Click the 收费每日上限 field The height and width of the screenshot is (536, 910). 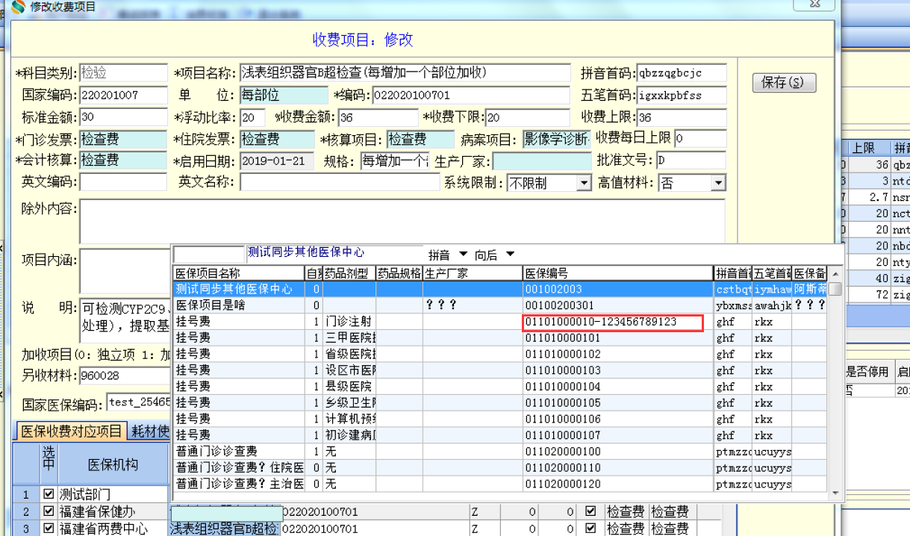tap(700, 138)
